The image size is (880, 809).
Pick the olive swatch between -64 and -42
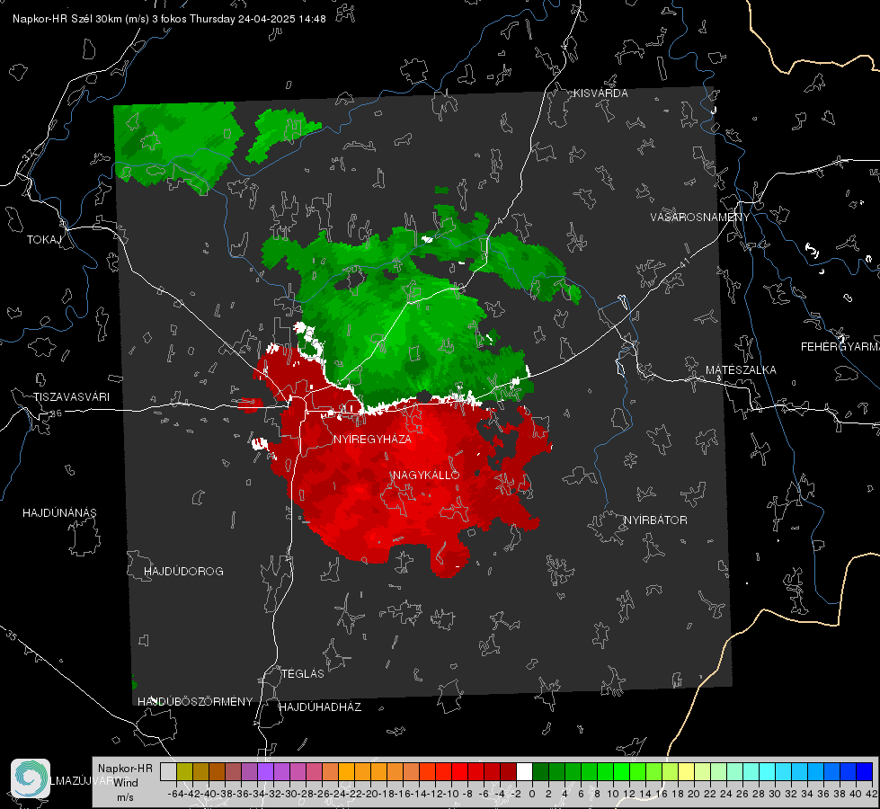click(184, 771)
